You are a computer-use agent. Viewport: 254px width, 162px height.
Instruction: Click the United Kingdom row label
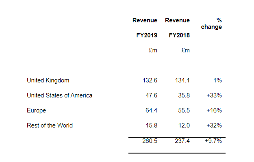[48, 80]
